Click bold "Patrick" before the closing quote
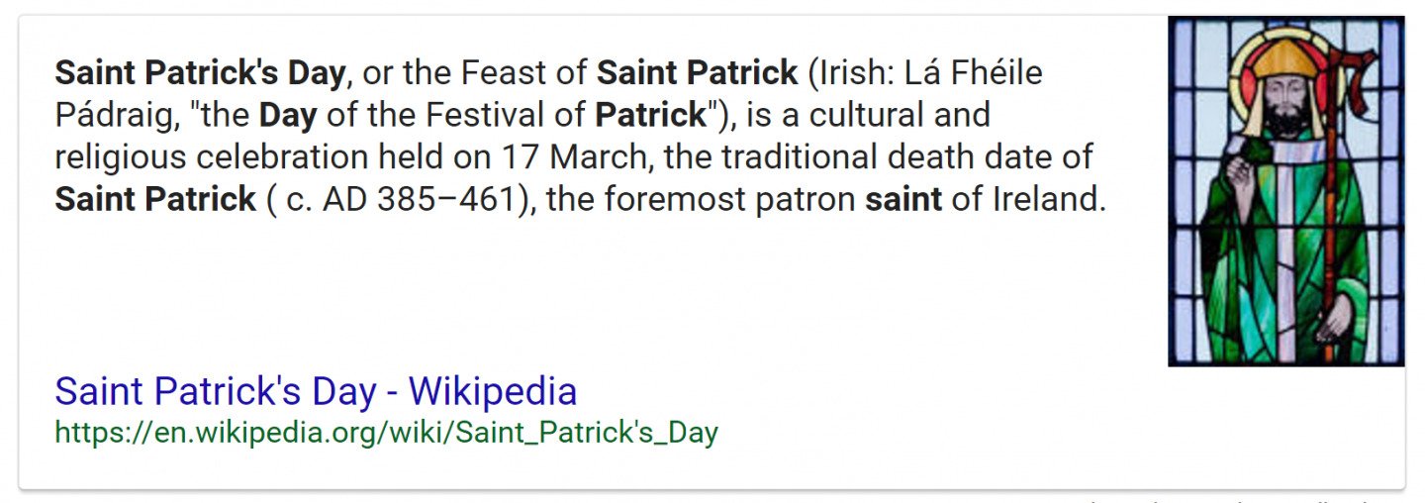Screen dimensions: 1425x503 pyautogui.click(x=650, y=116)
